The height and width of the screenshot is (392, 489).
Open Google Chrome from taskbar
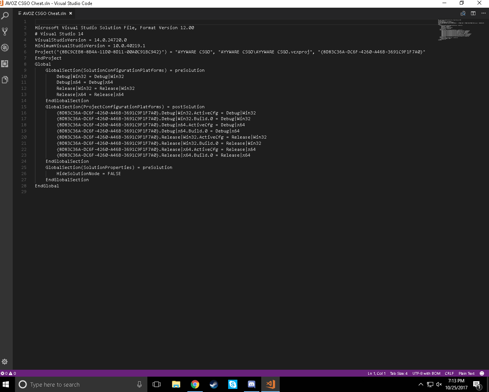tap(195, 384)
